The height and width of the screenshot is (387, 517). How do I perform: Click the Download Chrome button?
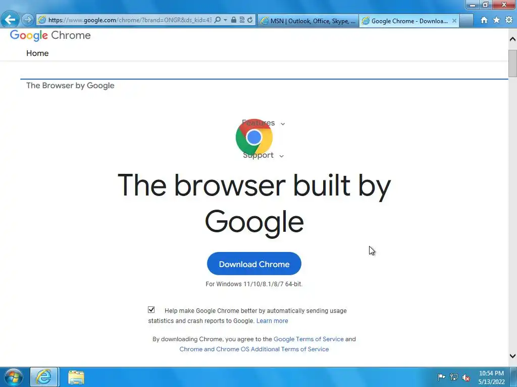[x=254, y=264]
